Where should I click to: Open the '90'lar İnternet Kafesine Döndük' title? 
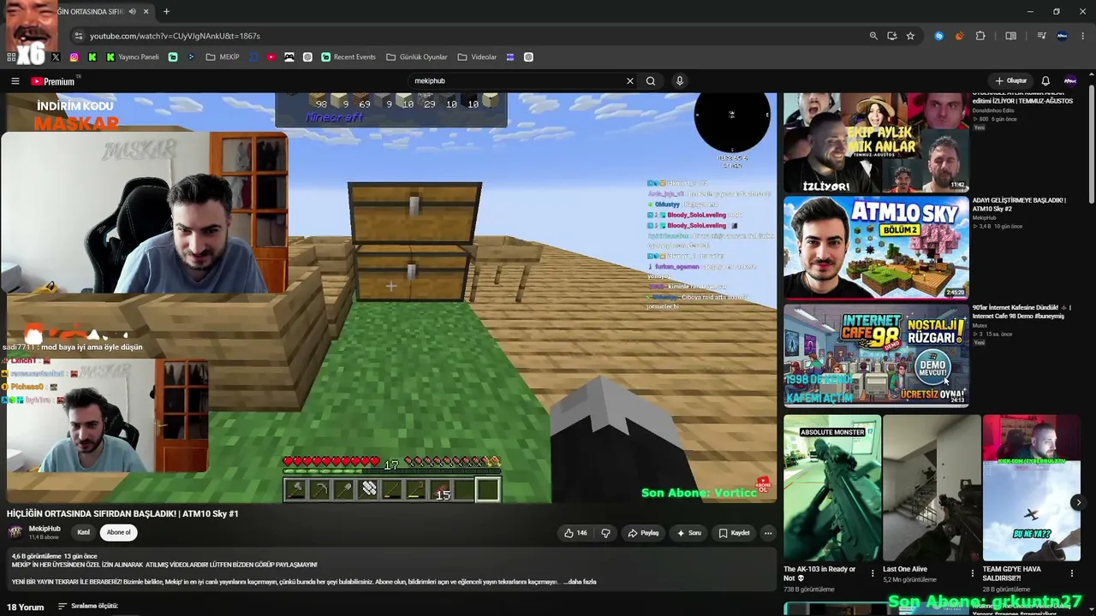pos(1022,311)
